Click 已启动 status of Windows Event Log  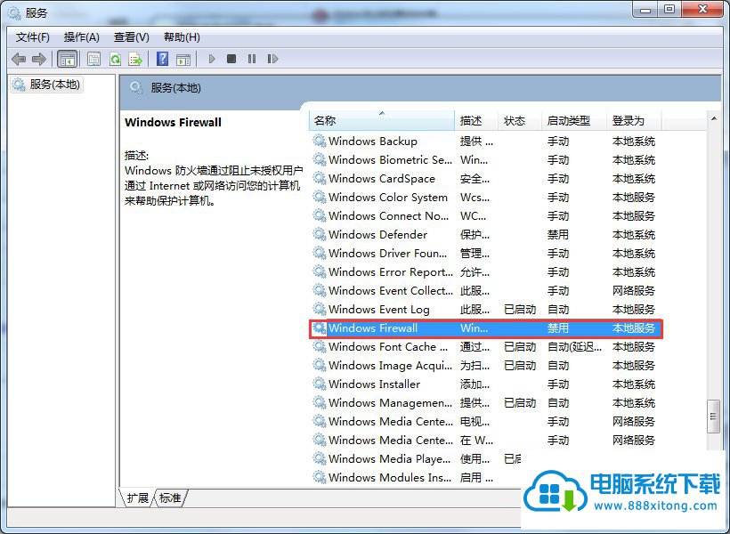520,309
